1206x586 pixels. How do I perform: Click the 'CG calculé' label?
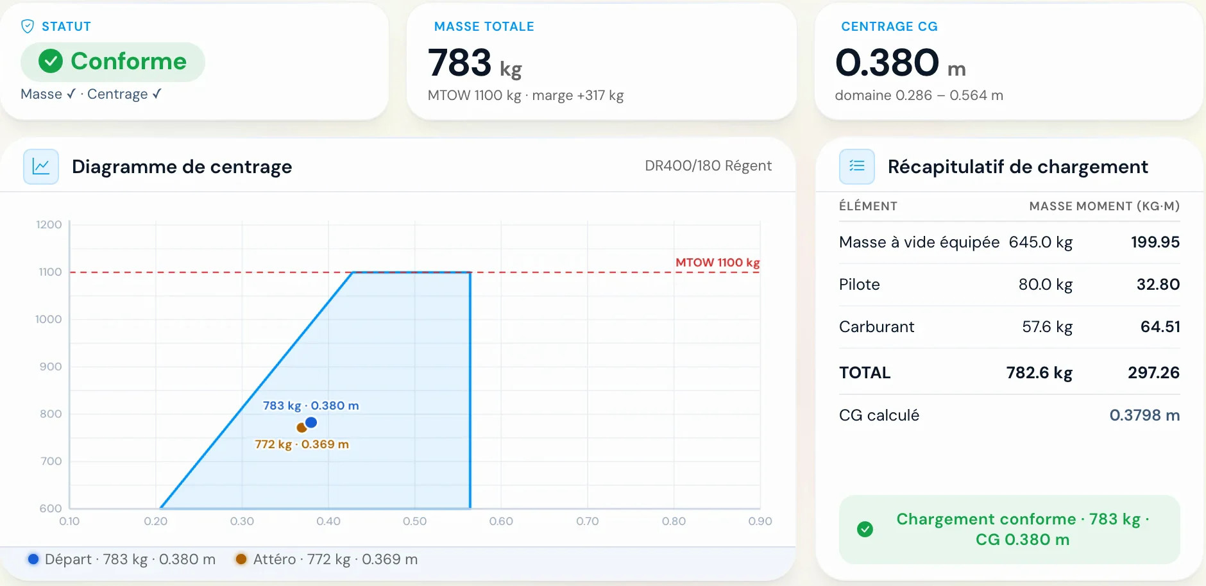(x=879, y=415)
